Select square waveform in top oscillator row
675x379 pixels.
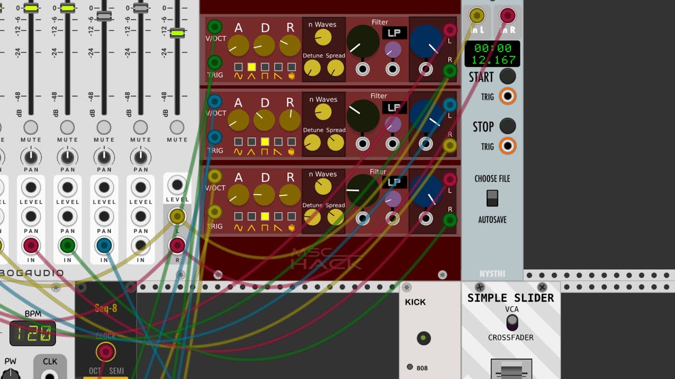point(265,67)
